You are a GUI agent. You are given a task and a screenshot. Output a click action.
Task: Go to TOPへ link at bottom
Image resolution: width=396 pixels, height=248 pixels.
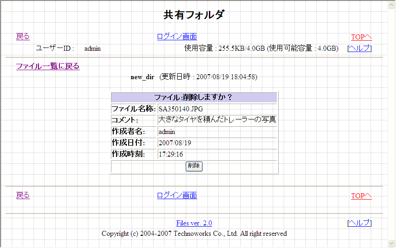(x=361, y=196)
